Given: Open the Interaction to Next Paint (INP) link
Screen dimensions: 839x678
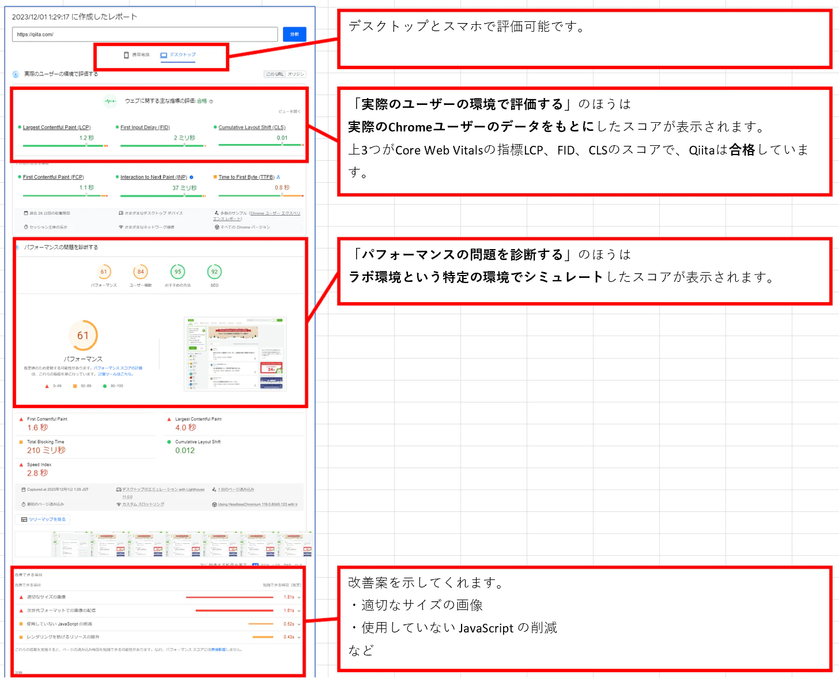Looking at the screenshot, I should click(x=154, y=177).
